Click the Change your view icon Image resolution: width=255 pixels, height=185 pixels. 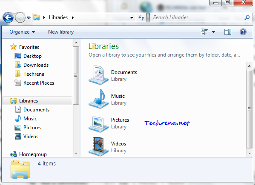(x=204, y=32)
